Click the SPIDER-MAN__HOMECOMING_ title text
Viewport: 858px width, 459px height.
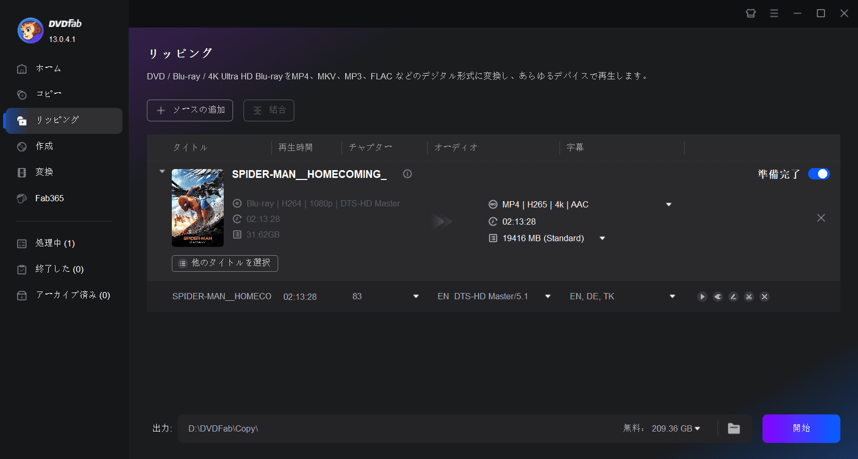309,174
